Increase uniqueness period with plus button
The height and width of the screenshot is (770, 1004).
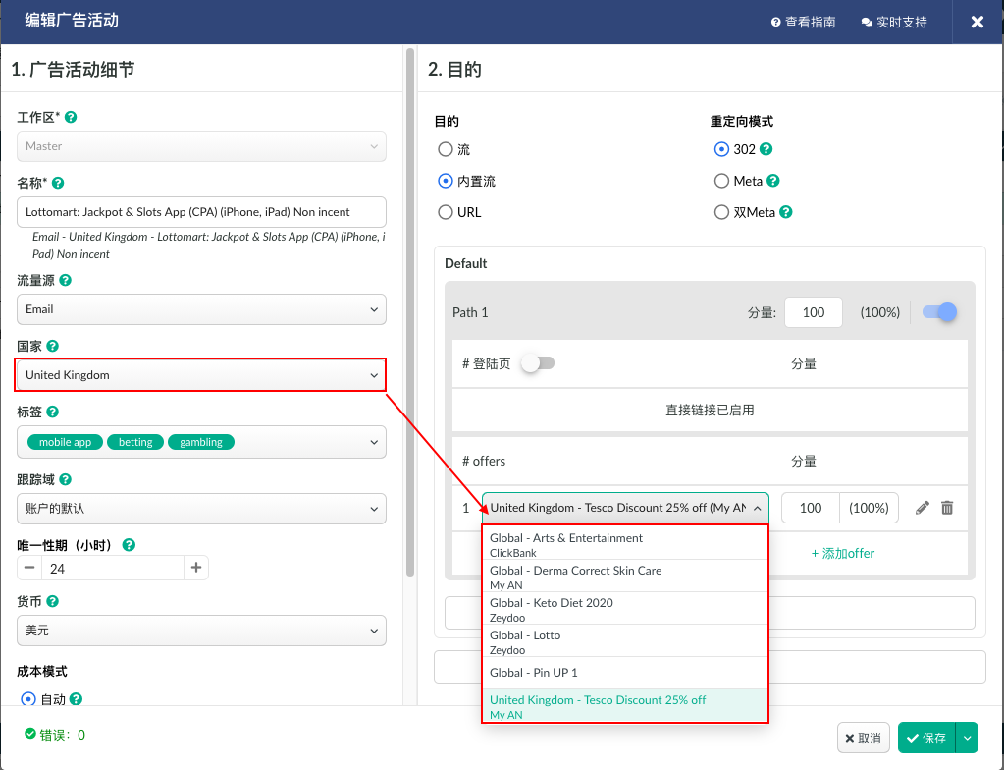[x=196, y=568]
